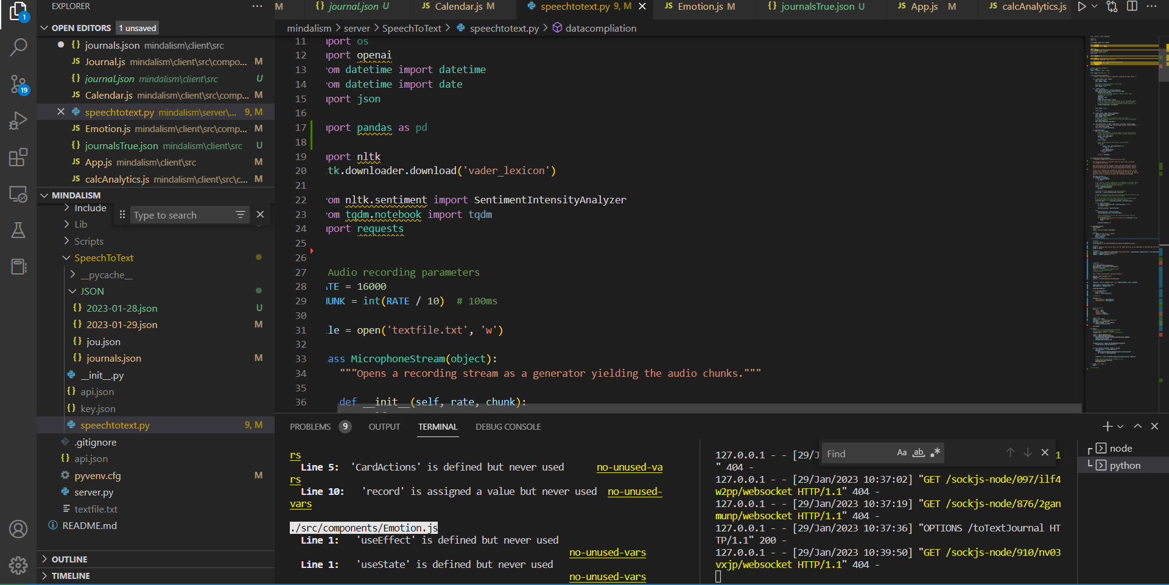Collapse the SpeechToText folder

(104, 258)
